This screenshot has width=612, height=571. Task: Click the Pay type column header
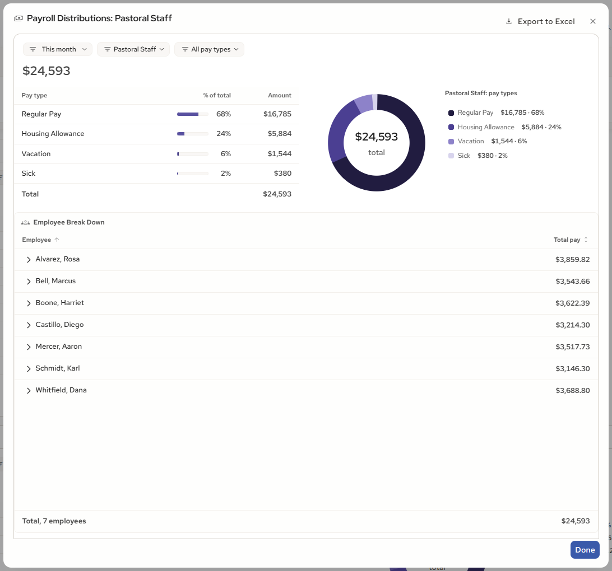coord(34,96)
